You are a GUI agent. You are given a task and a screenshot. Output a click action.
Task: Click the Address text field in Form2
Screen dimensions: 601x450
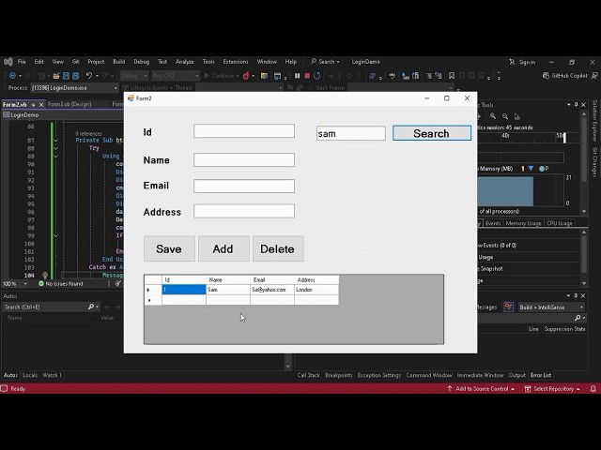pos(244,211)
